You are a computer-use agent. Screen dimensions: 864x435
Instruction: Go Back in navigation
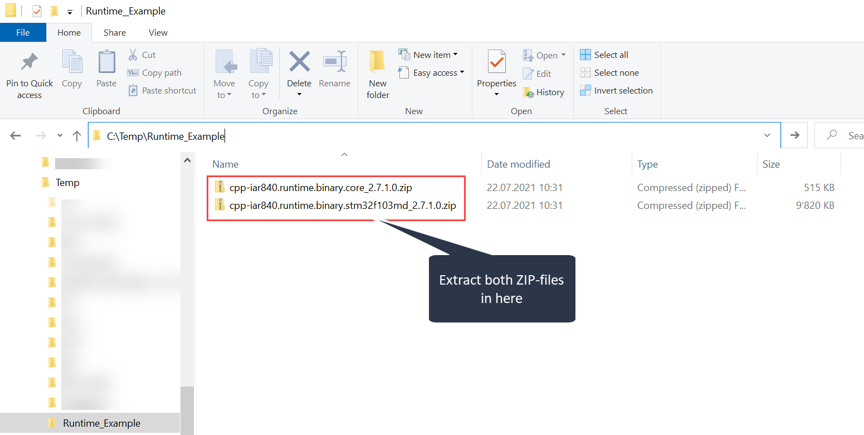16,135
